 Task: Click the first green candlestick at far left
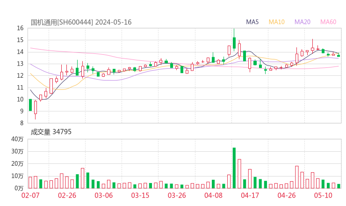pyautogui.click(x=30, y=105)
